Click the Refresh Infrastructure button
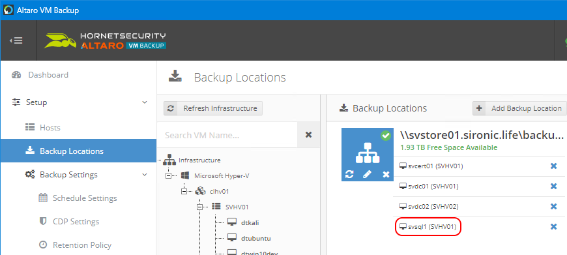 tap(213, 108)
